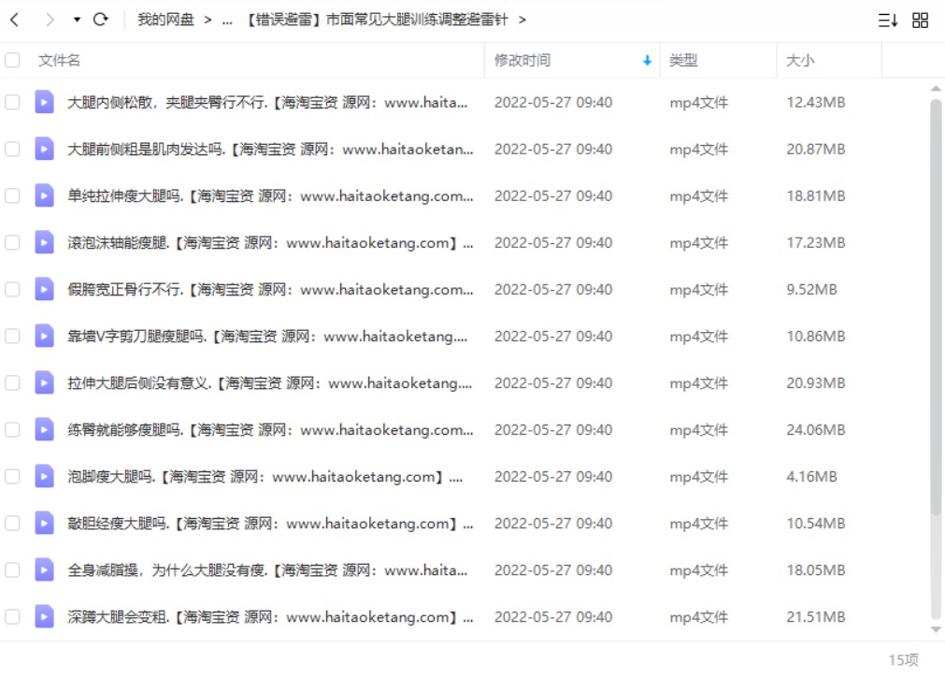Click the scroll down arrow of file list
945x677 pixels.
[936, 629]
